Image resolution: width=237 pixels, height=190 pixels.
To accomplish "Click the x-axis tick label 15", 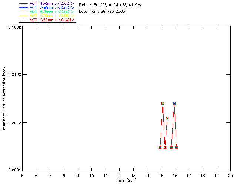I will [161, 176].
